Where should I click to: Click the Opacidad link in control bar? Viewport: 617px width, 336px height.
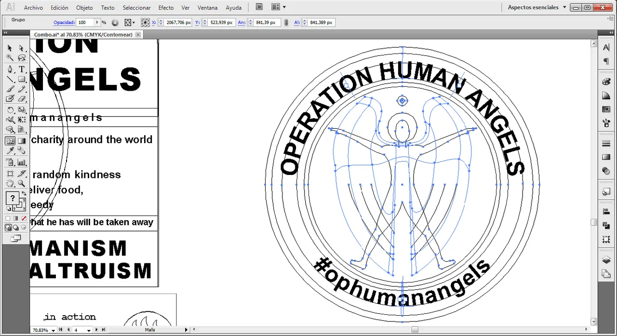click(x=64, y=23)
